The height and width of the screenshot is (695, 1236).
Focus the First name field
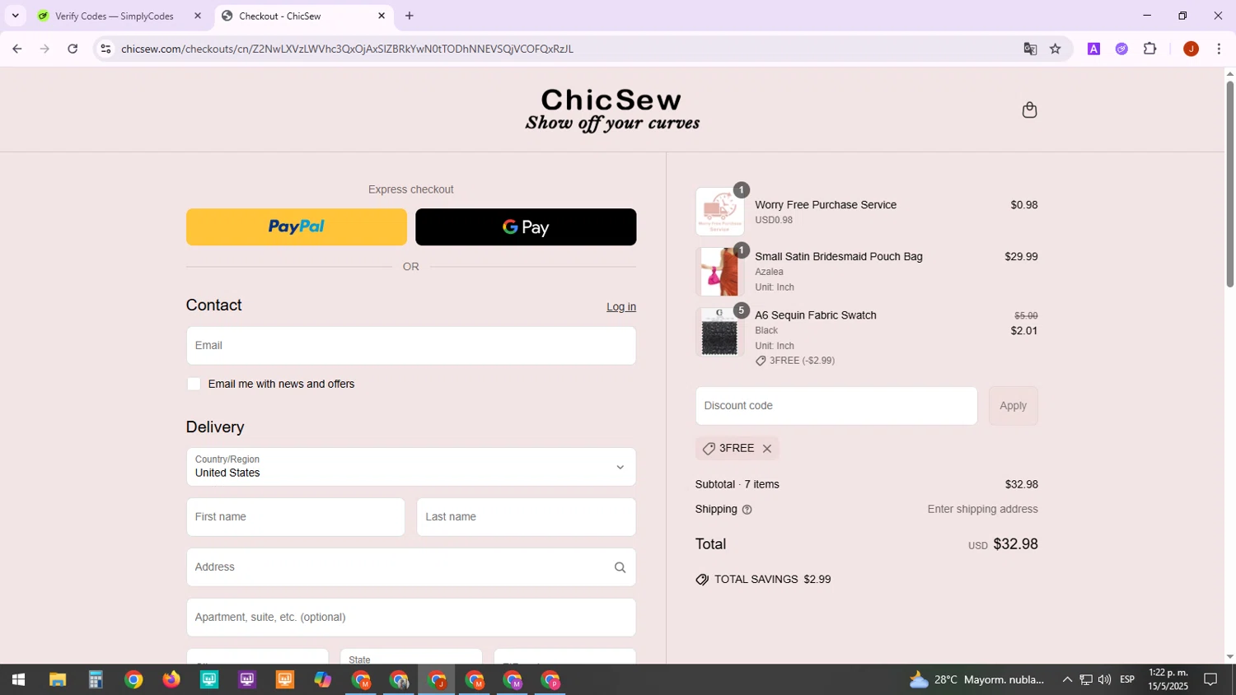click(x=296, y=517)
